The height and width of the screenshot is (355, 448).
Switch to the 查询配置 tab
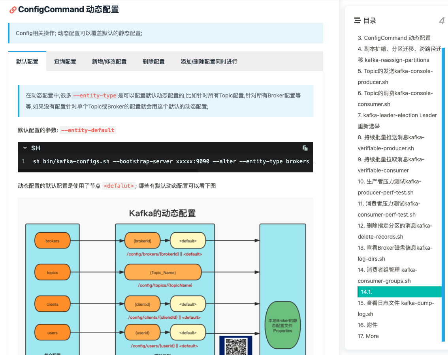click(65, 62)
